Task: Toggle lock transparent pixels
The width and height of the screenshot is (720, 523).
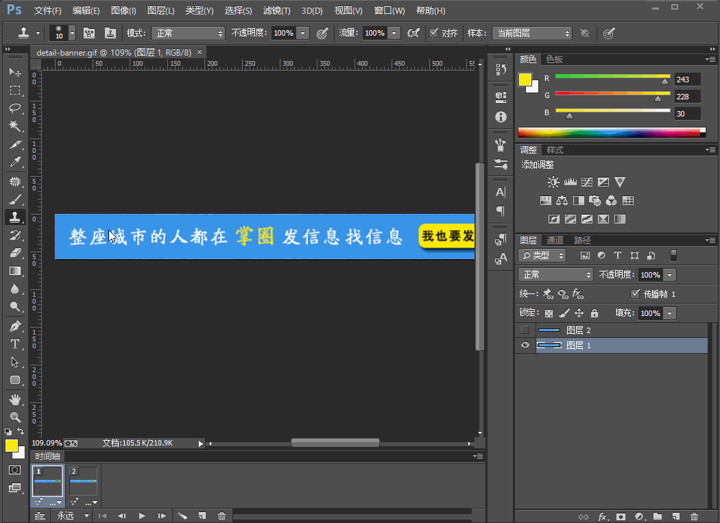Action: click(549, 313)
